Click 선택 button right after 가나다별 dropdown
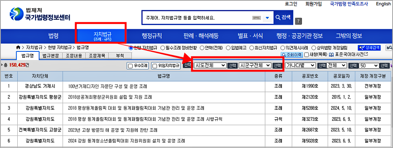Image resolution: width=393 pixels, height=148 pixels. pyautogui.click(x=322, y=65)
